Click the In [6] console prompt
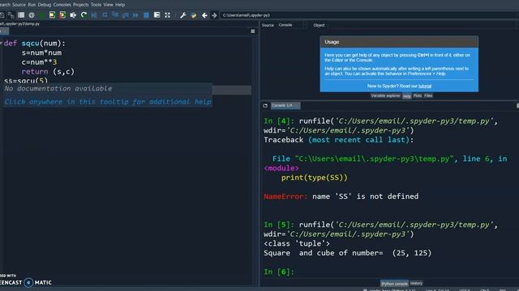The width and height of the screenshot is (519, 291). click(x=279, y=272)
